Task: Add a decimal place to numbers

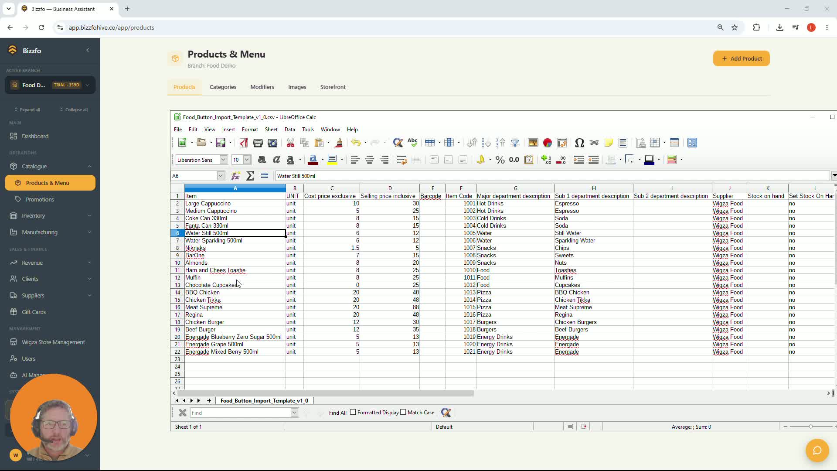Action: [546, 160]
